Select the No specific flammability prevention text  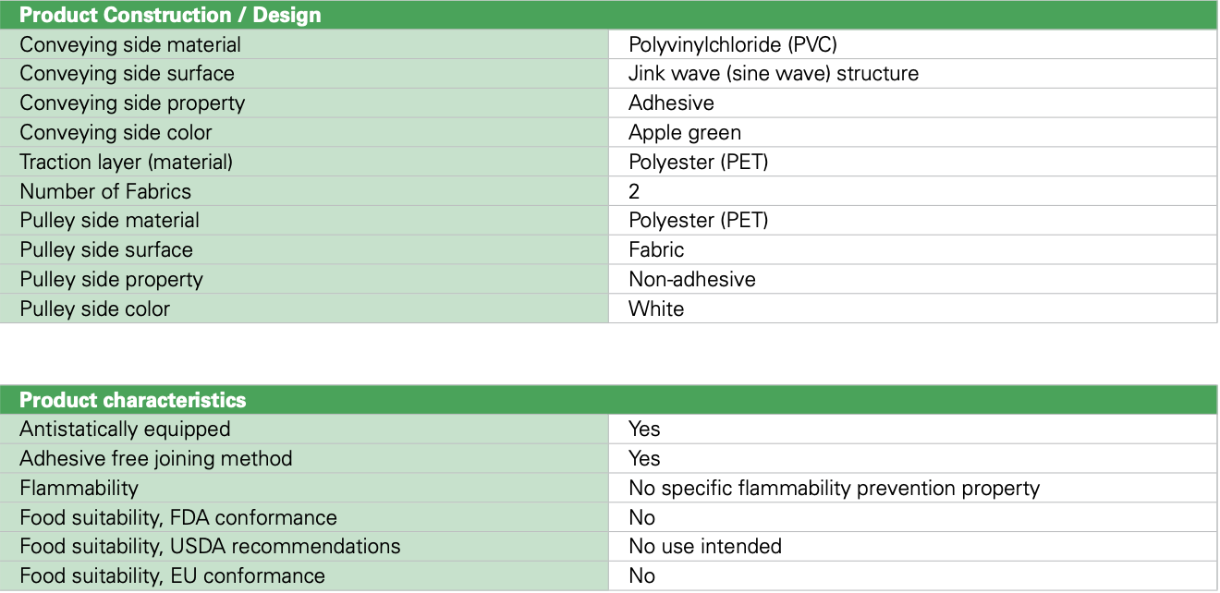834,488
